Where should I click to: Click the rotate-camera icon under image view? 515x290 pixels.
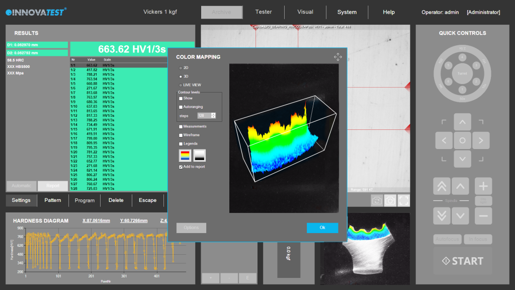tap(377, 200)
